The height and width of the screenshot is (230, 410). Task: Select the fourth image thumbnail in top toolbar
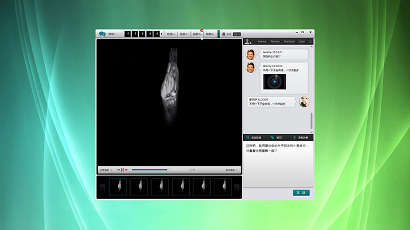point(149,34)
